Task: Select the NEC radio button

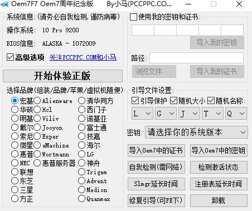Action: [x=14, y=163]
